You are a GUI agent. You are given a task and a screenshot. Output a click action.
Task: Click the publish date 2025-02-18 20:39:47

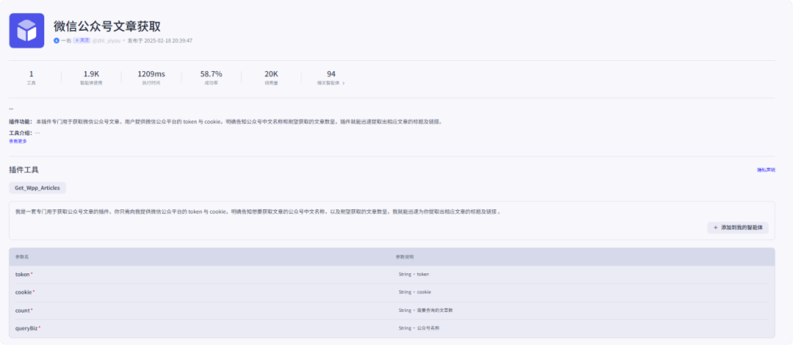point(168,40)
